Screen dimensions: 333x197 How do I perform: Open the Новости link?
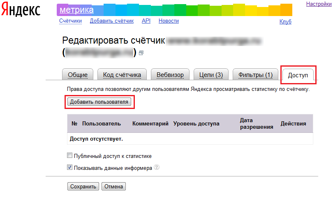pos(169,21)
